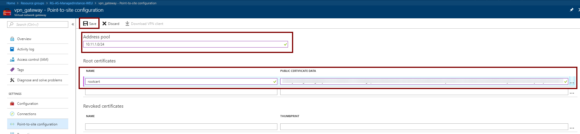This screenshot has height=134, width=580.
Task: Go to Resource groups breadcrumb link
Action: click(32, 3)
